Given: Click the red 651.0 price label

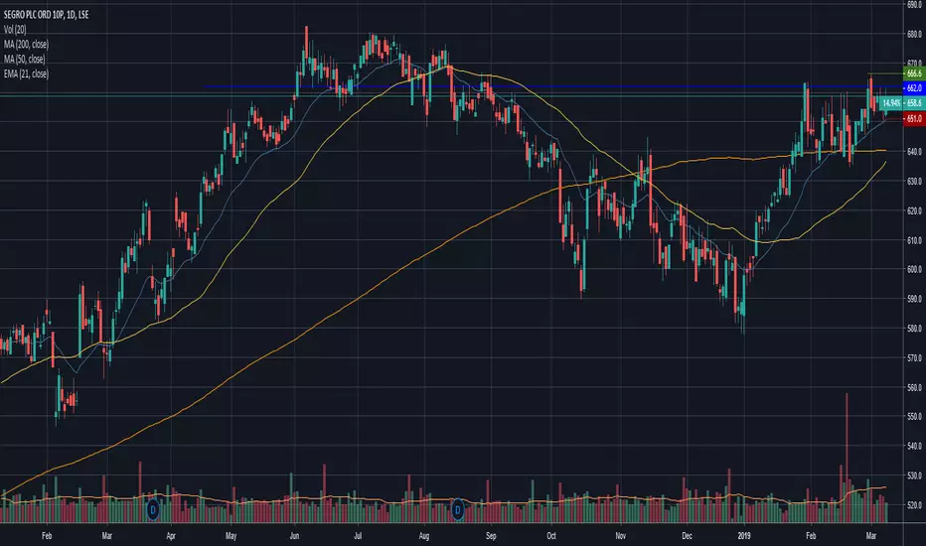Looking at the screenshot, I should coord(913,119).
